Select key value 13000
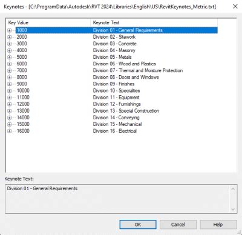 [23, 111]
